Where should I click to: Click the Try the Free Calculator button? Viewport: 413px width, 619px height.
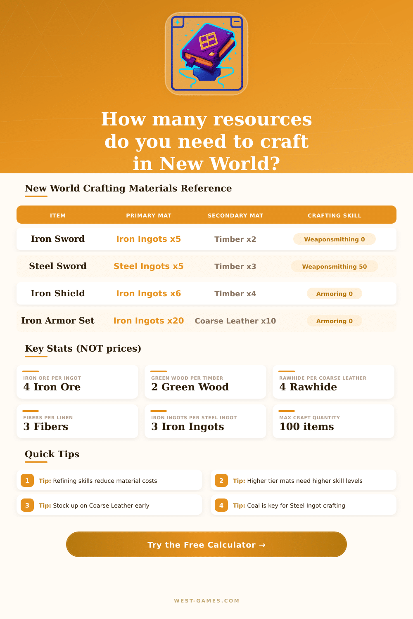coord(206,545)
